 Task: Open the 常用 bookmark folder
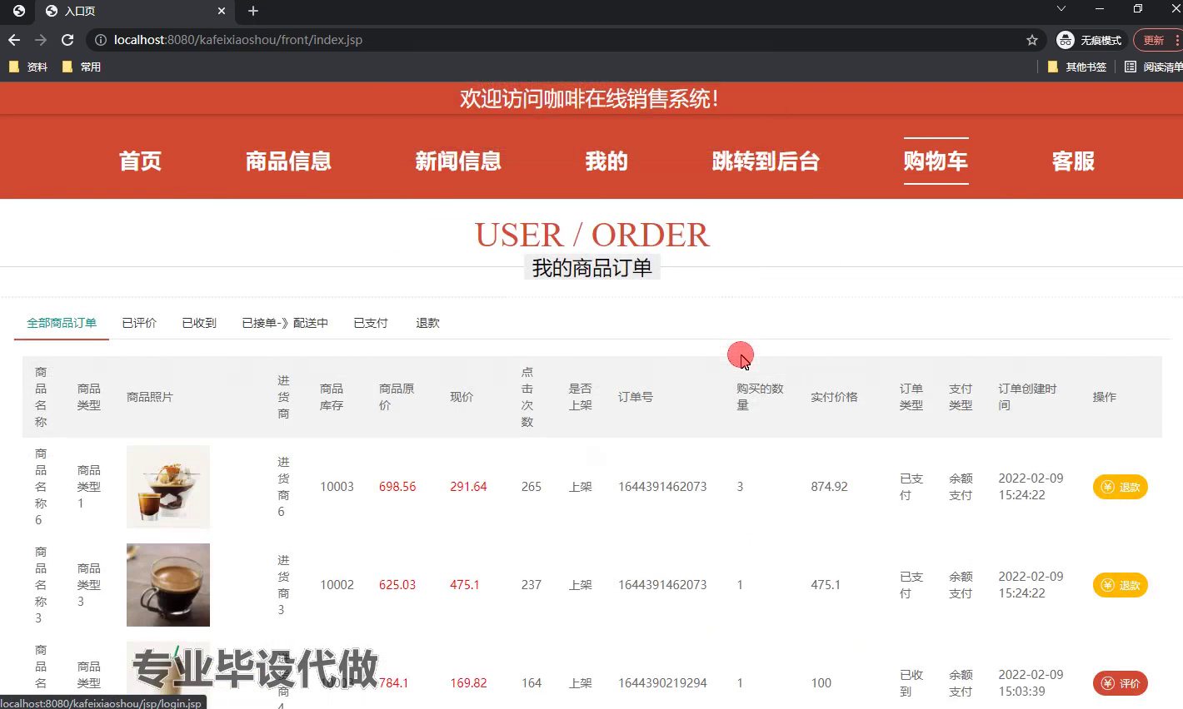point(82,67)
